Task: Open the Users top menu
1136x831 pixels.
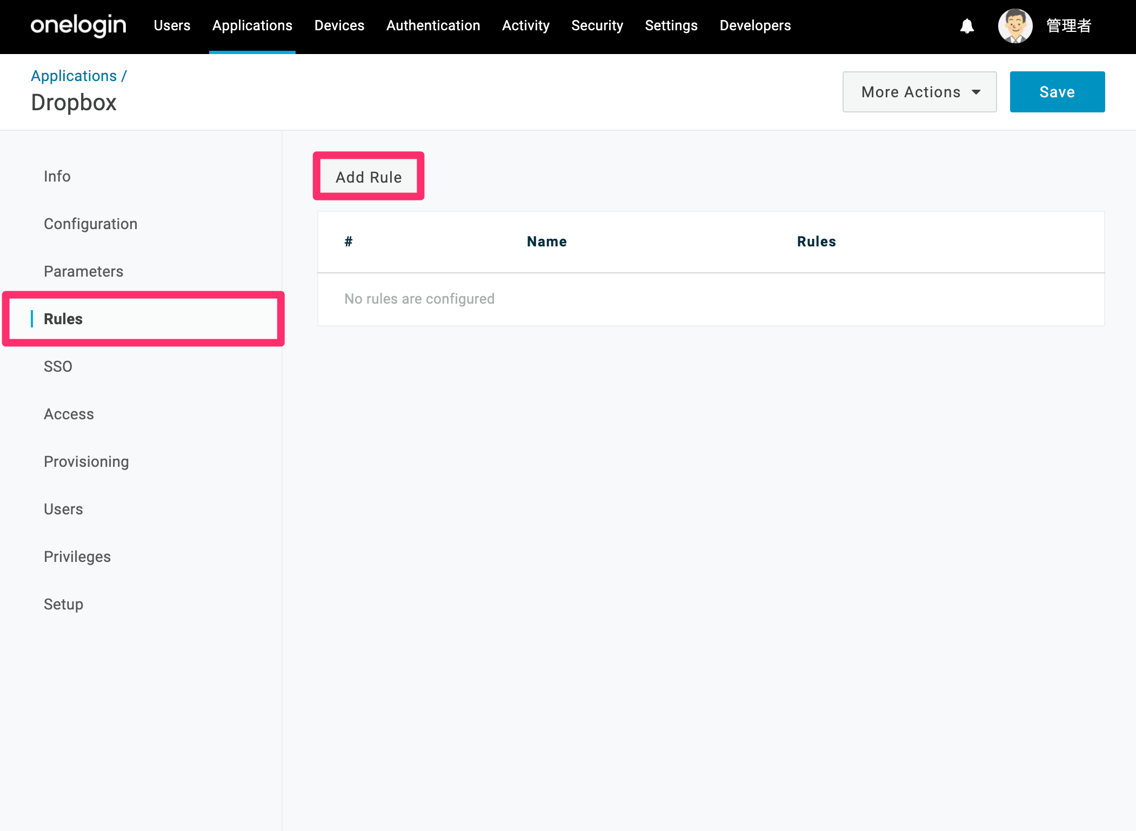Action: pyautogui.click(x=172, y=25)
